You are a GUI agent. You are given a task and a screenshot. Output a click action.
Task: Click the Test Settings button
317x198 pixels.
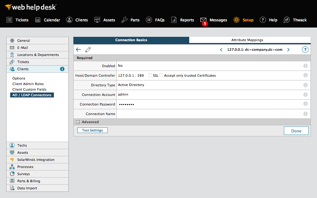(92, 130)
